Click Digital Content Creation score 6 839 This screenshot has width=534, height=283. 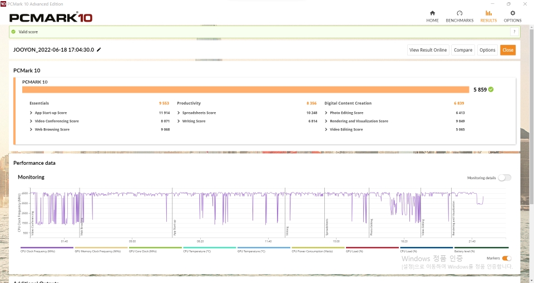459,103
